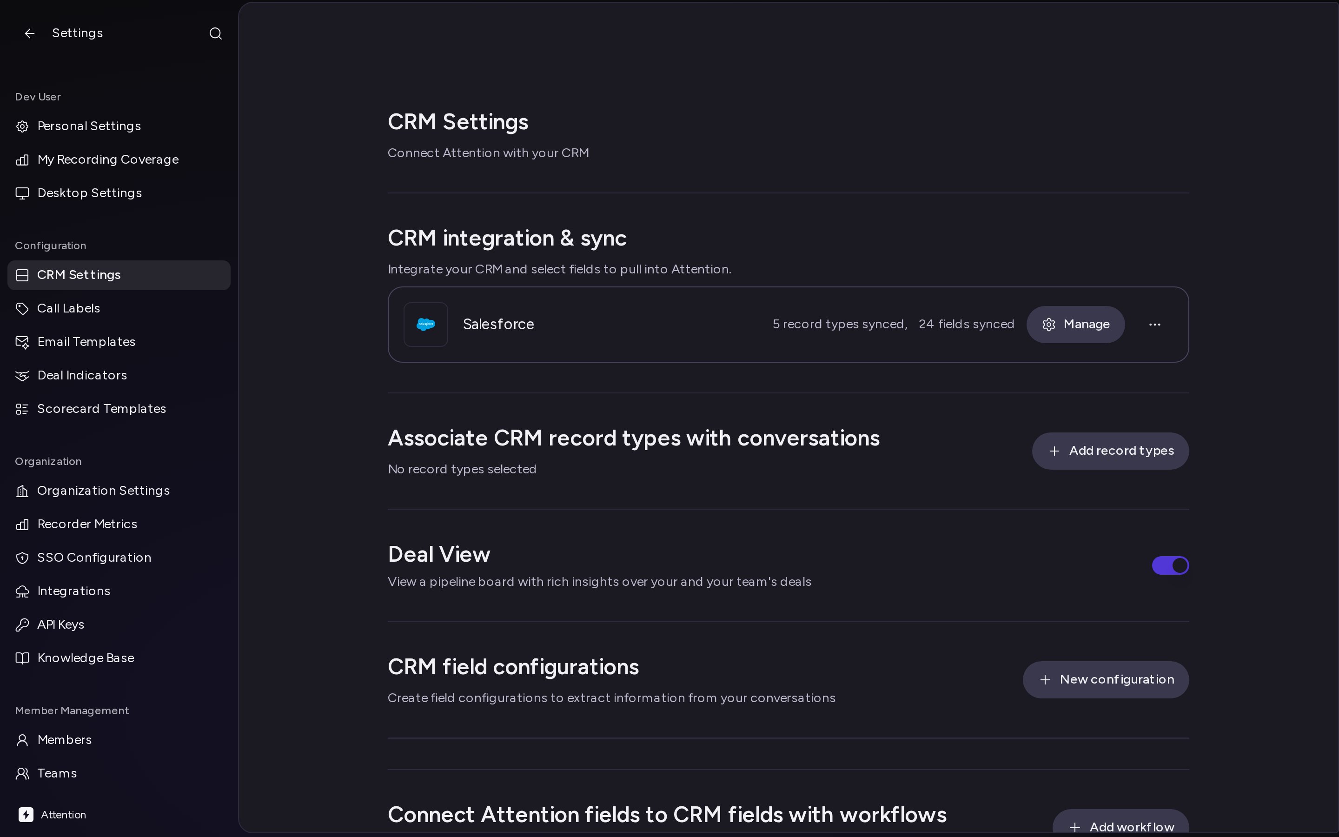Click the Attention lightning logo icon
The width and height of the screenshot is (1339, 837).
click(x=26, y=815)
